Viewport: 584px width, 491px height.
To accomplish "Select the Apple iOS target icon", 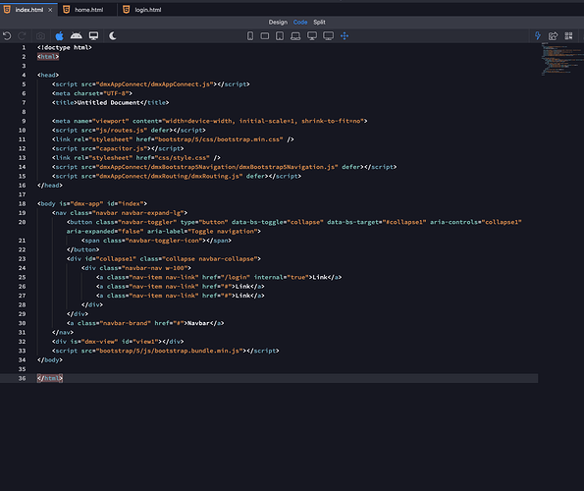I will pos(60,35).
